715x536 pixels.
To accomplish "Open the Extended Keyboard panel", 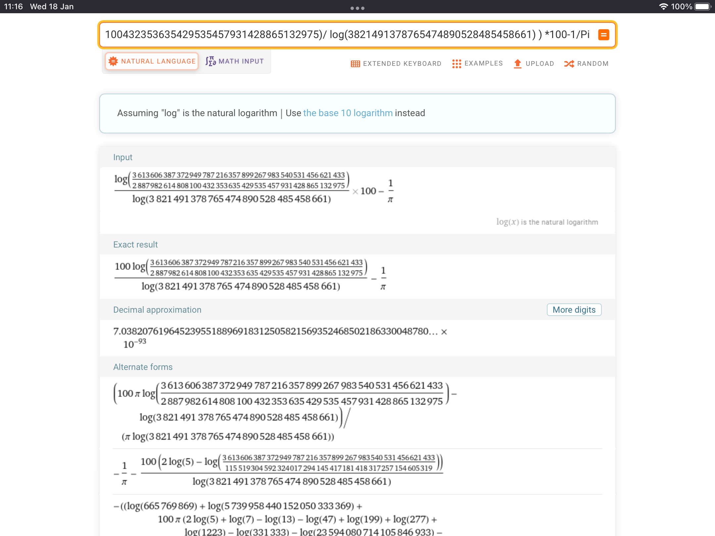I will 402,64.
